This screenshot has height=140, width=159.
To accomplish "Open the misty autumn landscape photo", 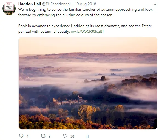I will (88, 83).
